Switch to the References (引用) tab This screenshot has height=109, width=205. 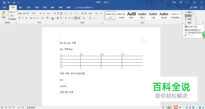tap(45, 7)
